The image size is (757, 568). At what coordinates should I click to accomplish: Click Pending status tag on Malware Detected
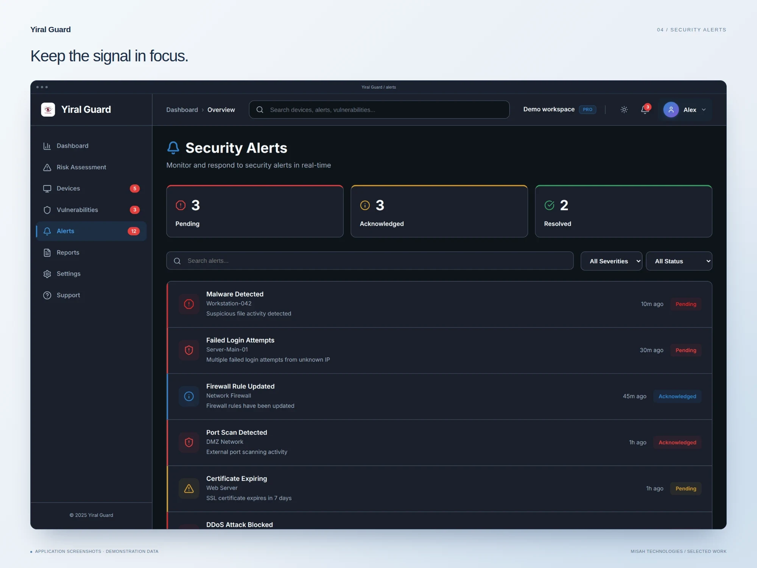tap(686, 304)
